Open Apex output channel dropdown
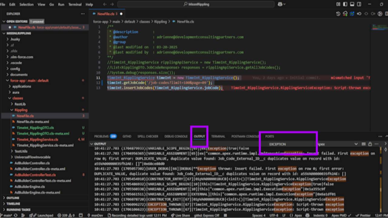The image size is (388, 218). 337,144
